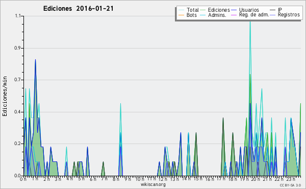Click the 1 h x-axis label

[35, 179]
